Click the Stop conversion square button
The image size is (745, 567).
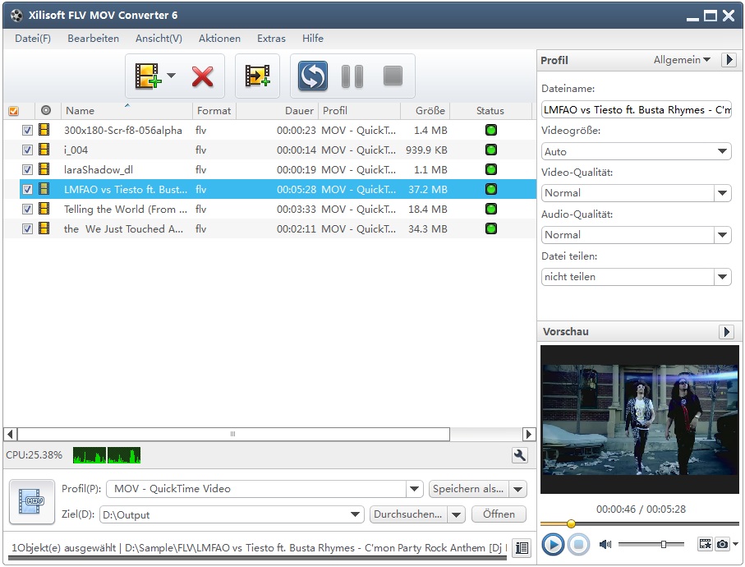pyautogui.click(x=393, y=76)
